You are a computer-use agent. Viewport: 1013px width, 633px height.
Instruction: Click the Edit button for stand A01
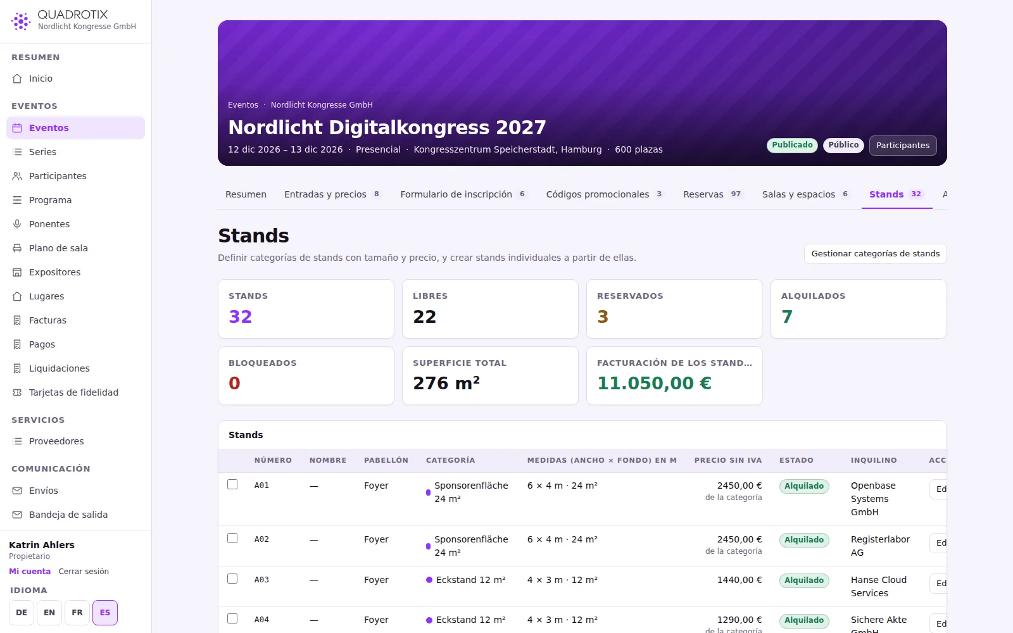[938, 489]
